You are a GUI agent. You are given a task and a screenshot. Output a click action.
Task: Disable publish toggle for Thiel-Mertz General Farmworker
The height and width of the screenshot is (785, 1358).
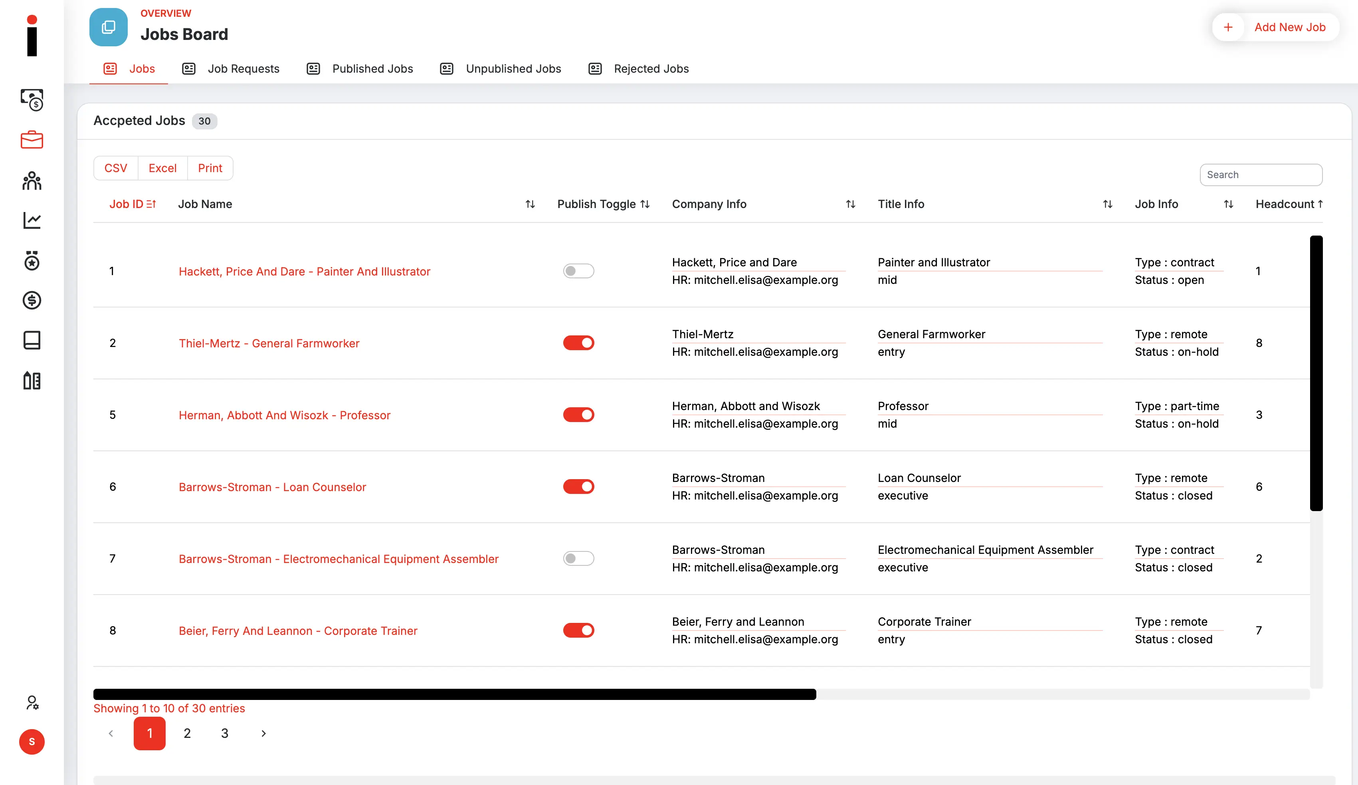pos(578,343)
